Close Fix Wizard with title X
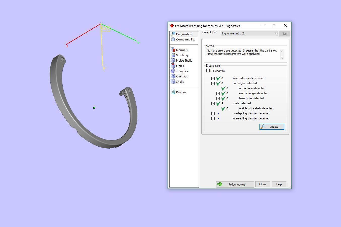The height and width of the screenshot is (227, 341). click(x=285, y=26)
